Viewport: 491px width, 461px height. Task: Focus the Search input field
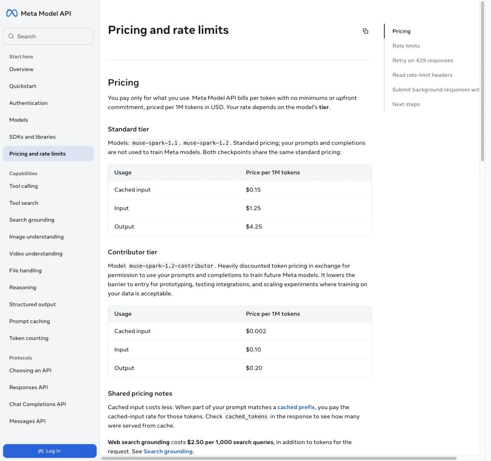click(48, 36)
